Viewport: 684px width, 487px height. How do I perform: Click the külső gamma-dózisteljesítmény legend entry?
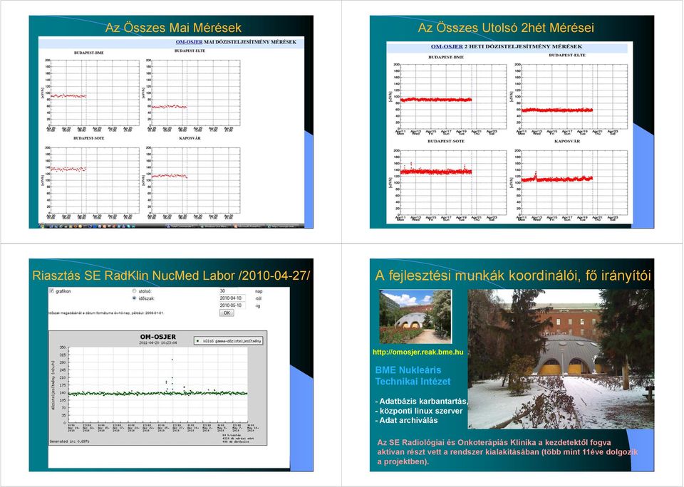click(x=229, y=340)
